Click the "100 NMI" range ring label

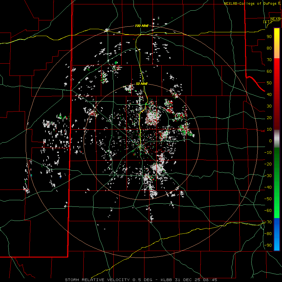pos(142,26)
